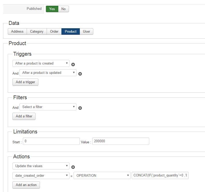Remove the 'After a product is created' trigger
Image resolution: width=205 pixels, height=192 pixels.
click(73, 65)
